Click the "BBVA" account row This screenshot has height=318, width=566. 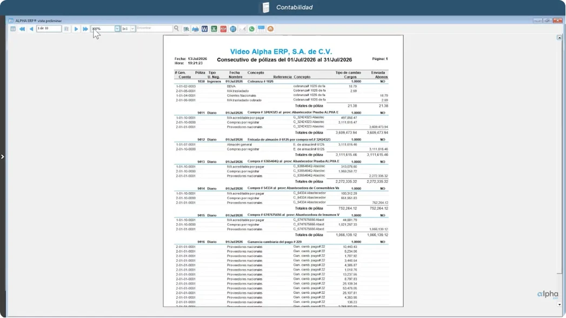[x=281, y=86]
